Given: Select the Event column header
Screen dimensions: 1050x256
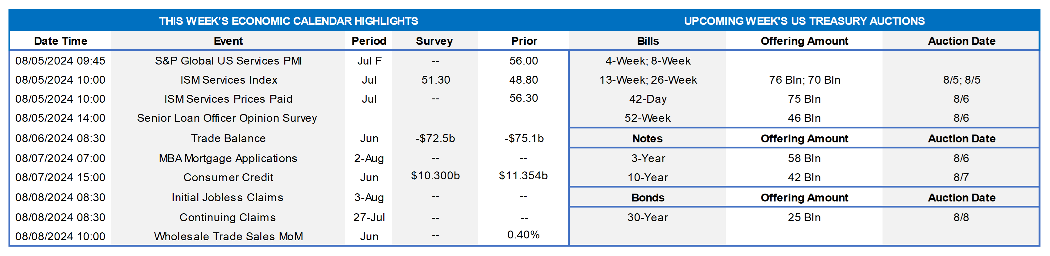Looking at the screenshot, I should (x=228, y=41).
